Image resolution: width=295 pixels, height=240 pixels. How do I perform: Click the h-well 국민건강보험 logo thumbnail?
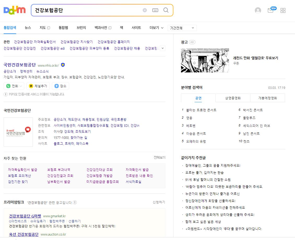[x=18, y=132]
